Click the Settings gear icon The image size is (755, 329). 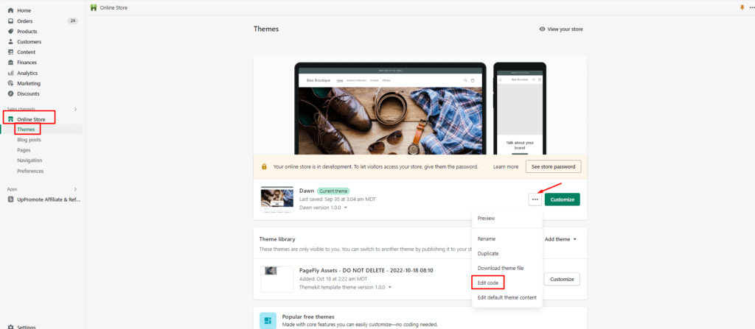pyautogui.click(x=10, y=327)
